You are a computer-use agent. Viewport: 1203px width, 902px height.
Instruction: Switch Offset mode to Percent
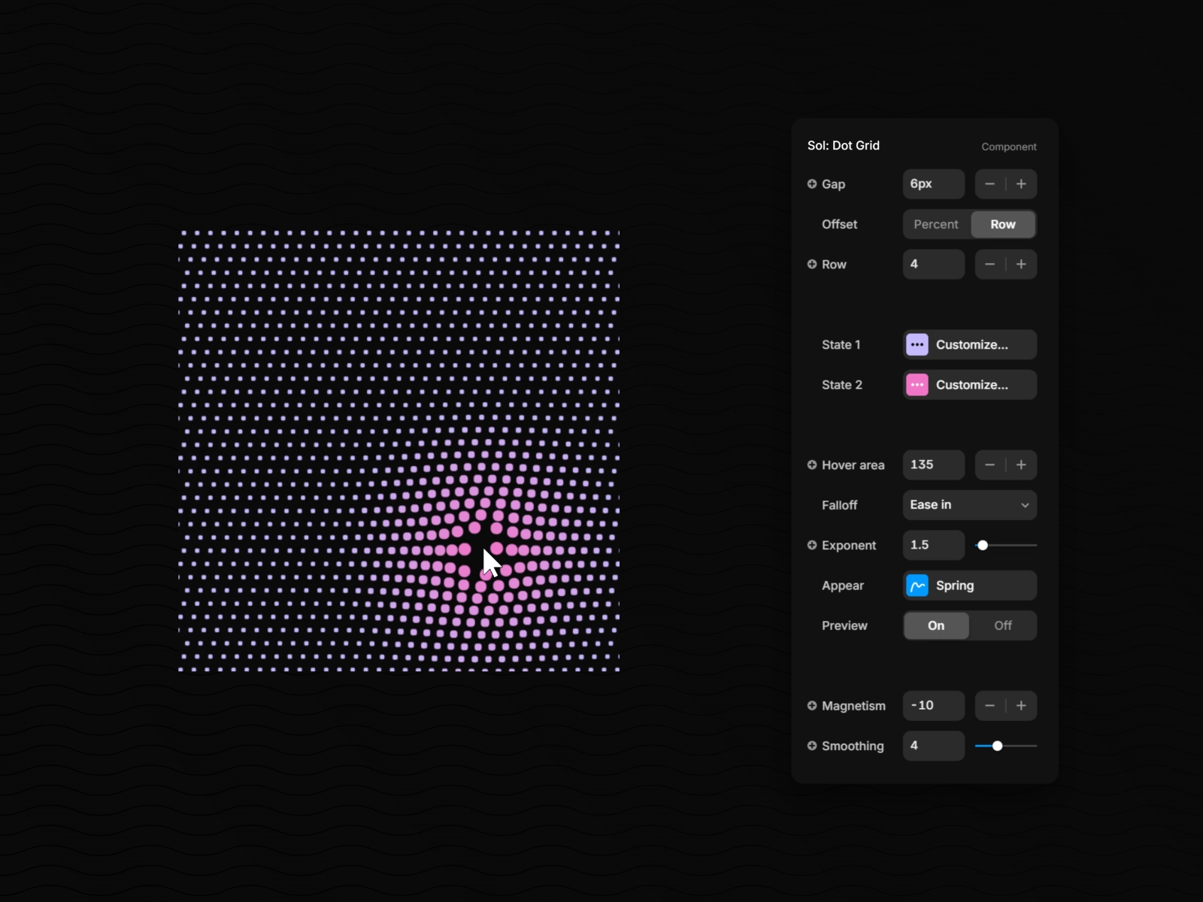935,224
